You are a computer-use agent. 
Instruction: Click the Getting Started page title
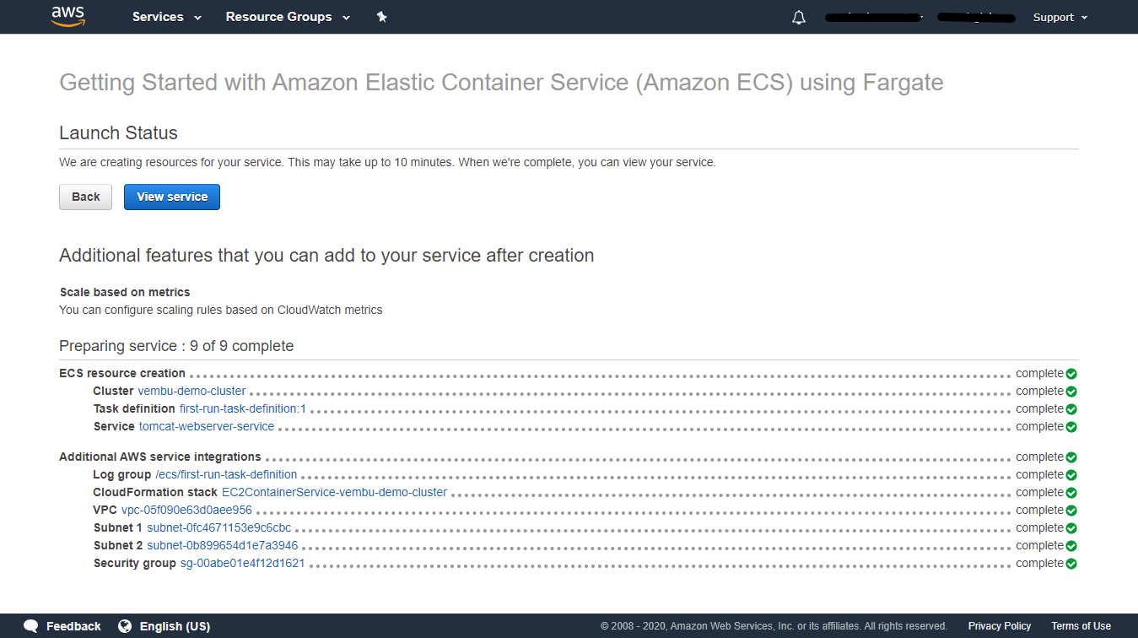(501, 83)
